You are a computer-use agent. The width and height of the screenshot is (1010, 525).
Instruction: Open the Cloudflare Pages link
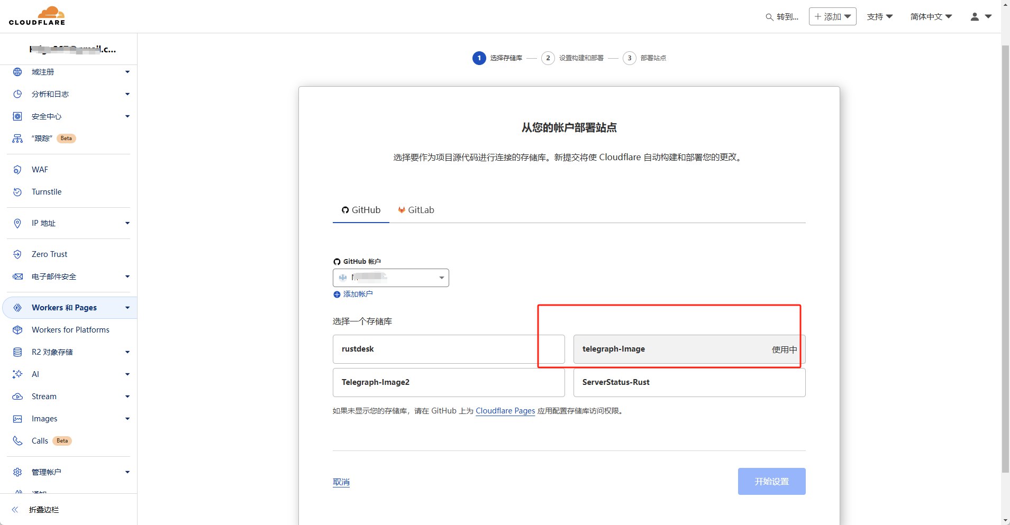tap(505, 411)
